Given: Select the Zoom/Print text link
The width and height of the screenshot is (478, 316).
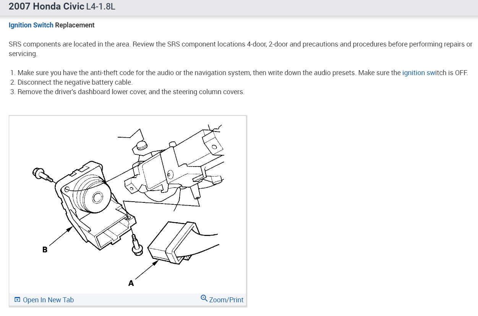Looking at the screenshot, I should [x=226, y=300].
